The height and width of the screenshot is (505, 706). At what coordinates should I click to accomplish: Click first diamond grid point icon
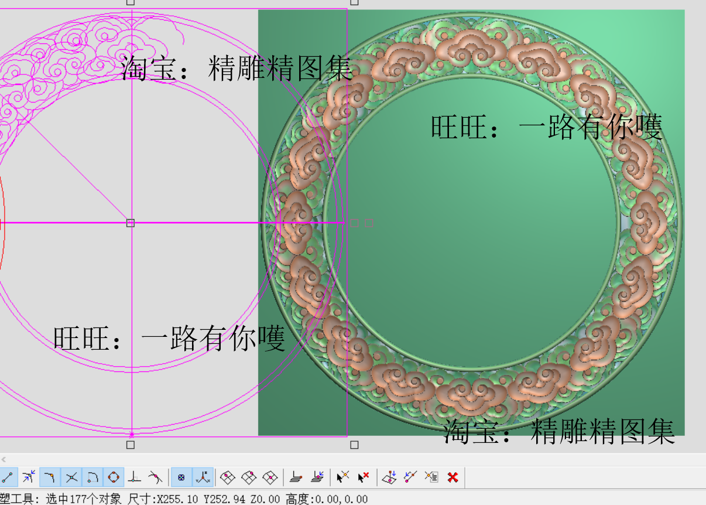[228, 477]
